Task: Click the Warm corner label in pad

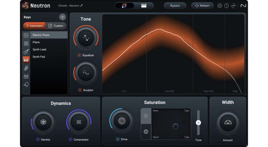Action: coord(156,137)
